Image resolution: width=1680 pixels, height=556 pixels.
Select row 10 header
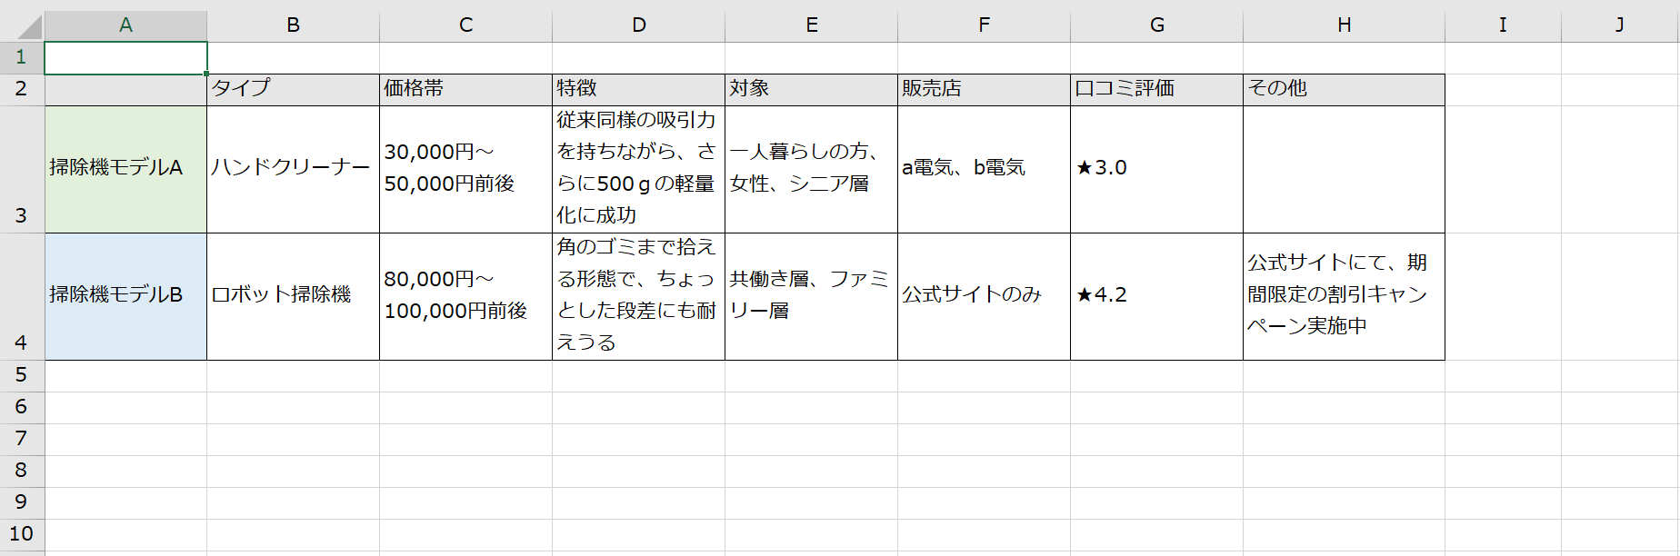point(22,535)
